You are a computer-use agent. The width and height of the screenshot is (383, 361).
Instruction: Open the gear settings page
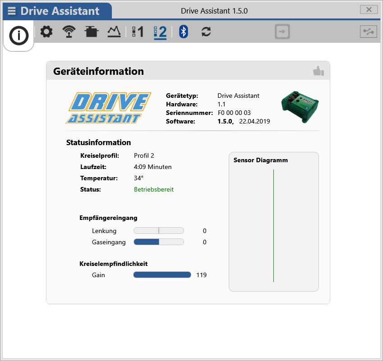(46, 32)
